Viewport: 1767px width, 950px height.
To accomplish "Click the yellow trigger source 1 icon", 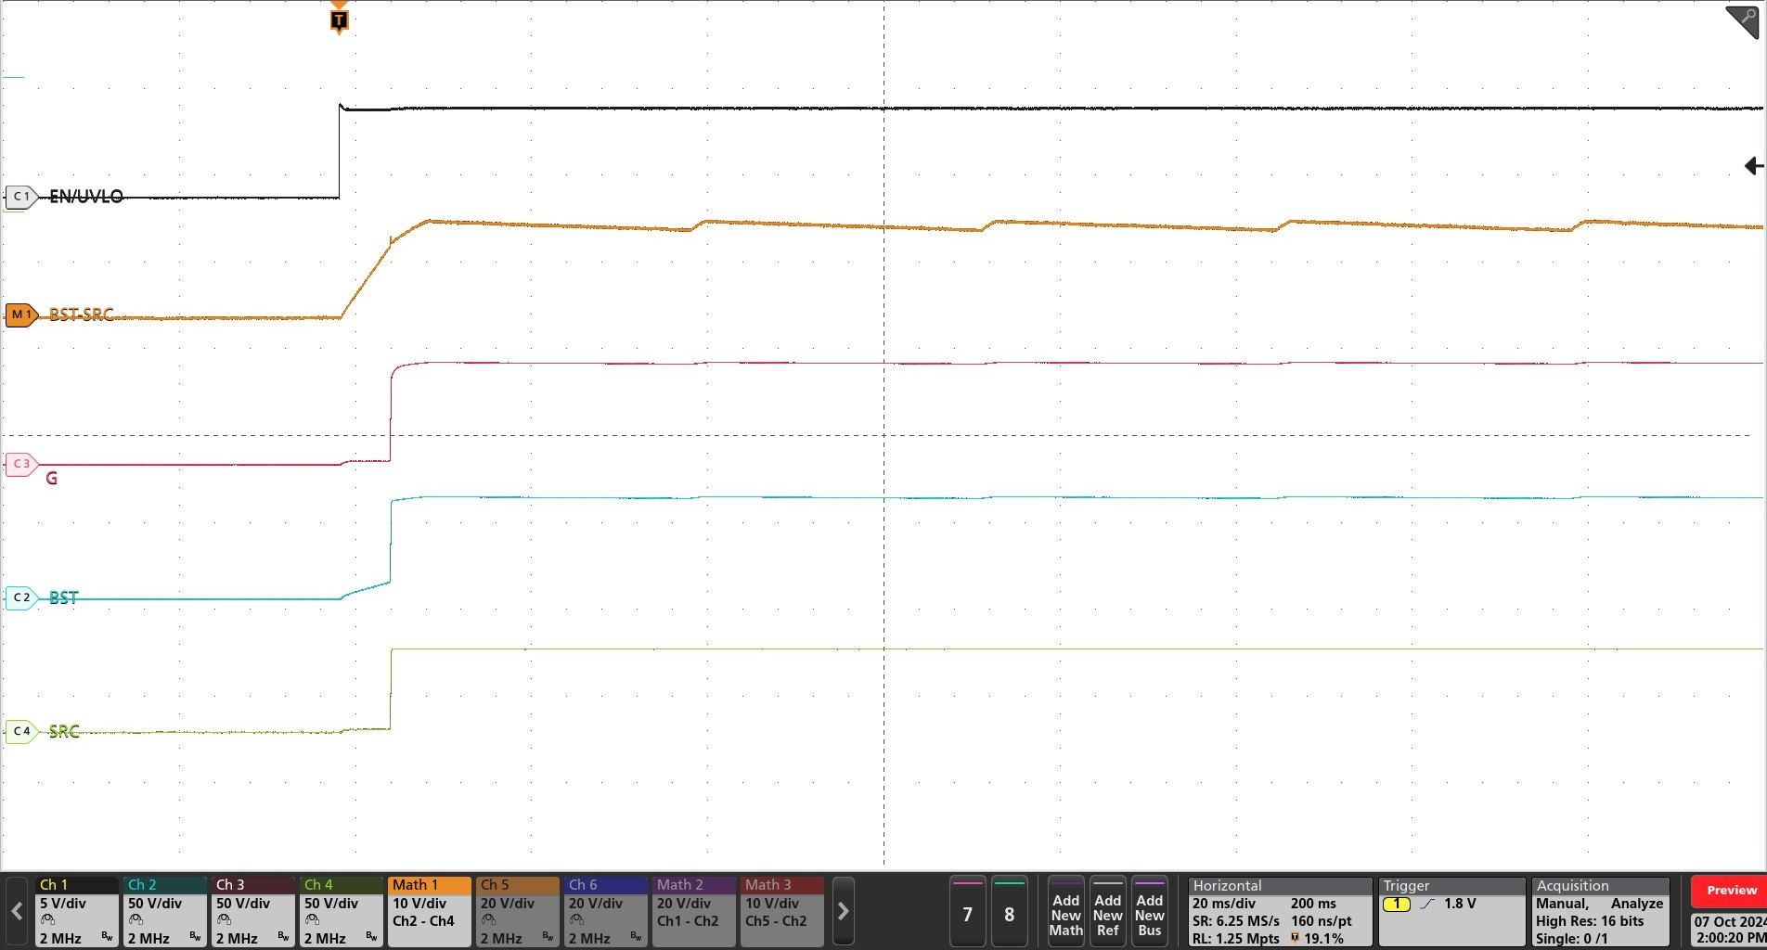I will pos(1397,903).
